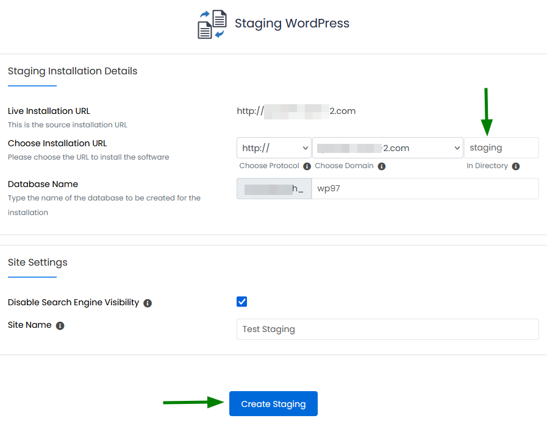Click the Staging WordPress documents icon
Image resolution: width=547 pixels, height=421 pixels.
[212, 24]
